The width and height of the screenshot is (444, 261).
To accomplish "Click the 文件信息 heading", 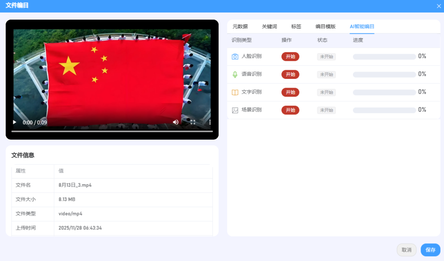I will (x=23, y=155).
